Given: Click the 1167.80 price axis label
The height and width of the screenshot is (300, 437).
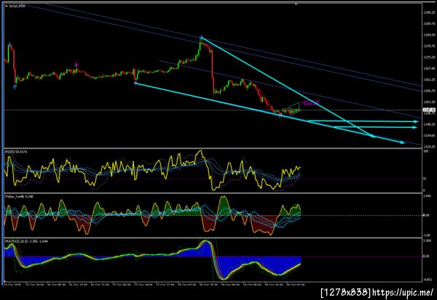Looking at the screenshot, I should click(429, 68).
